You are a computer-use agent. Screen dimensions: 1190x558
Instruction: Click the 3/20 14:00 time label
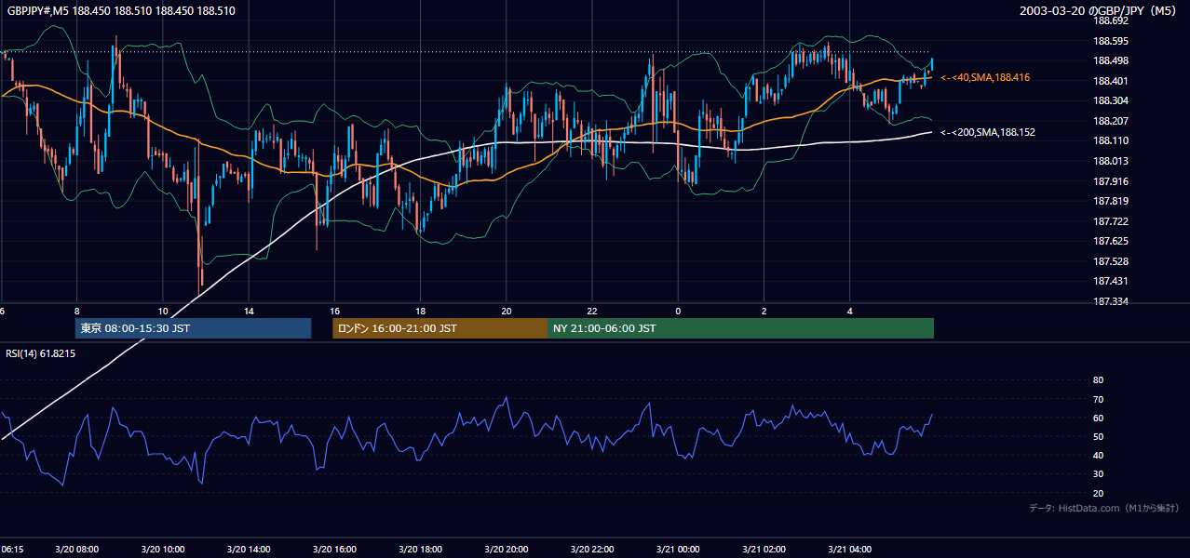(249, 550)
